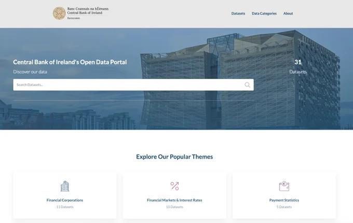Focus the Search Datasets input field
353x223 pixels.
pyautogui.click(x=133, y=85)
